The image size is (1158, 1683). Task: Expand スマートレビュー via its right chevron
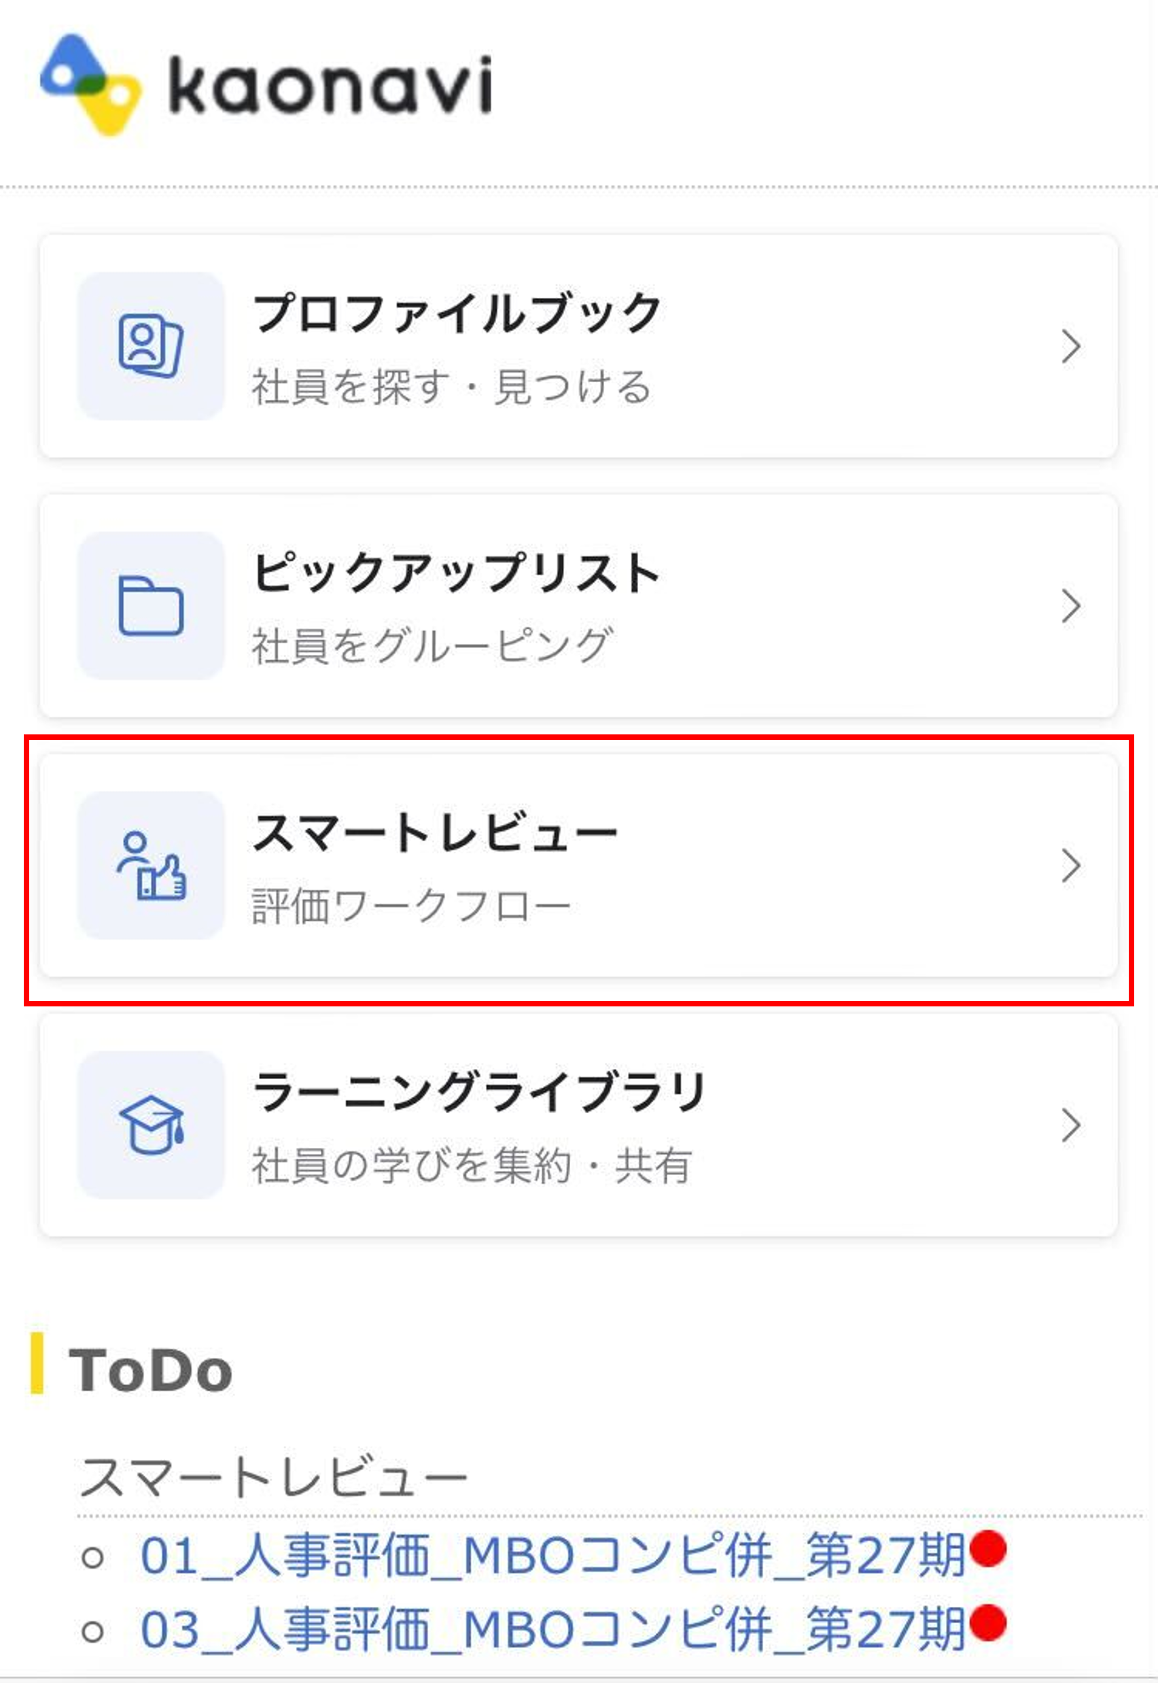coord(1071,866)
